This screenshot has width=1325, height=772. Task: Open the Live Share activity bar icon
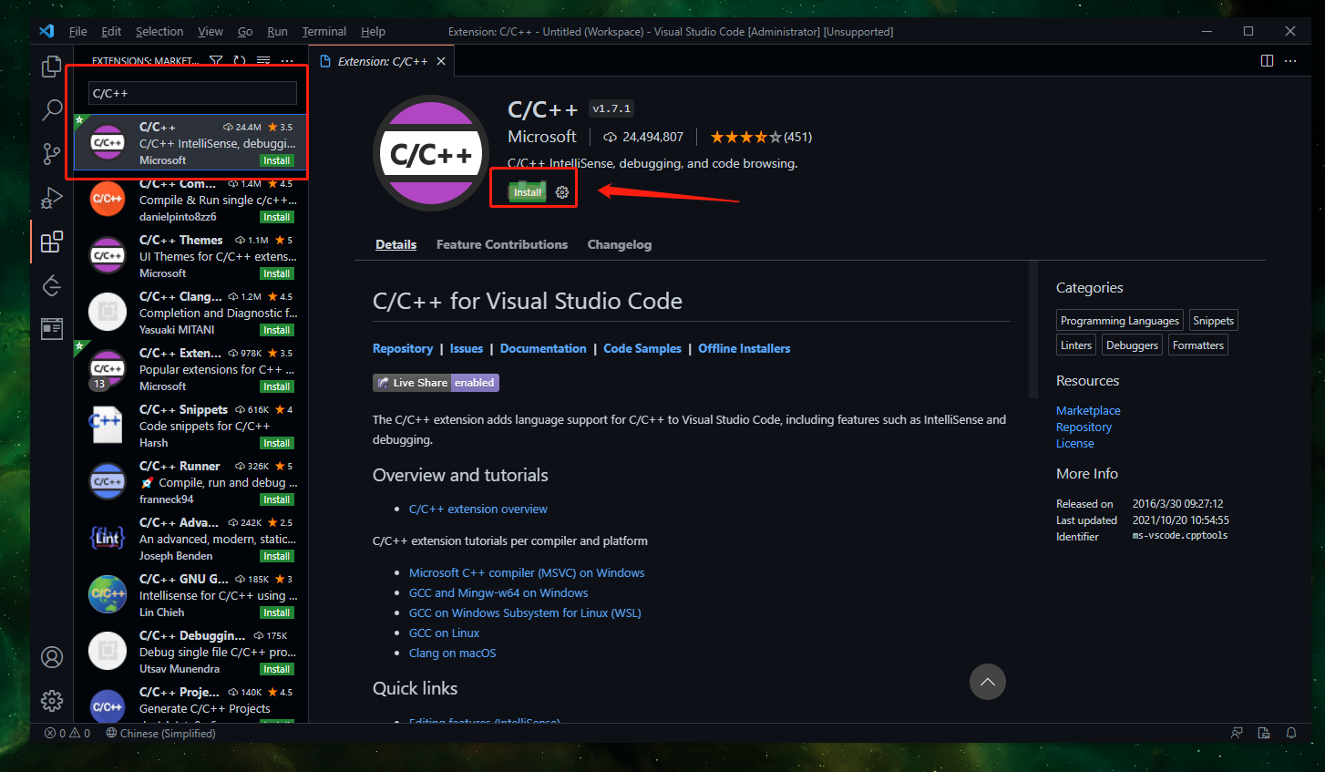coord(52,285)
